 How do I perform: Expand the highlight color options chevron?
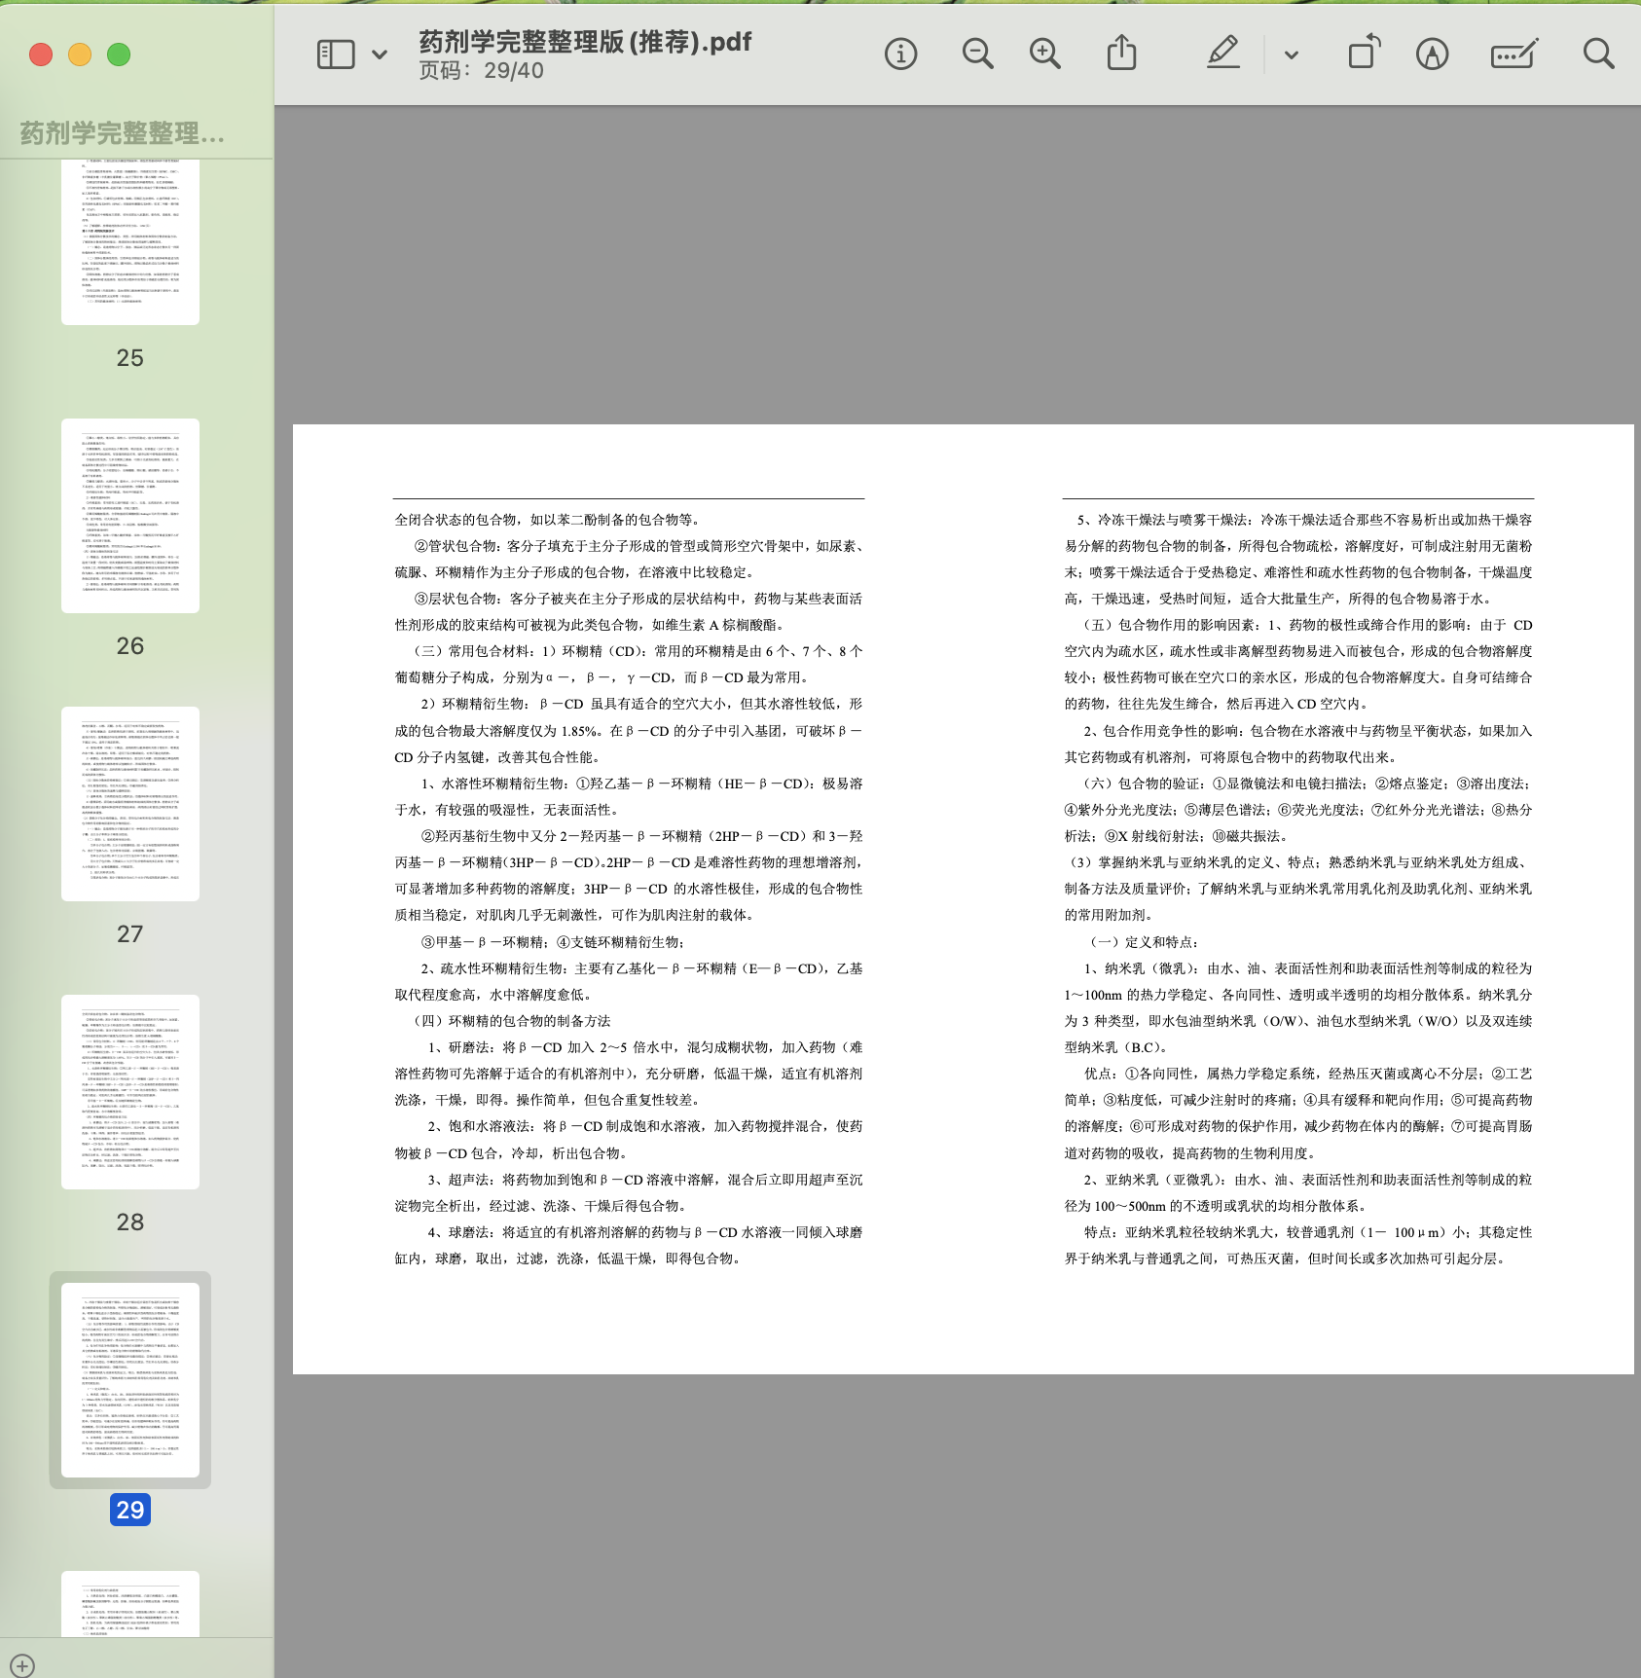(1292, 55)
